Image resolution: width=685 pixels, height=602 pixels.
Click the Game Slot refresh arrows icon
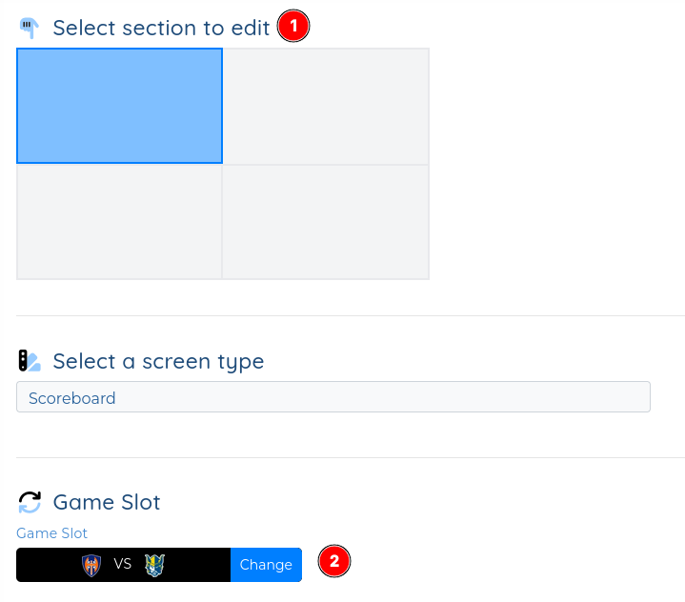click(30, 502)
